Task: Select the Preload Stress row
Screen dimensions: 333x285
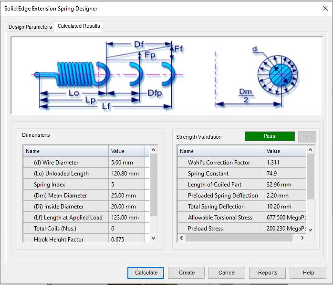Action: 242,229
